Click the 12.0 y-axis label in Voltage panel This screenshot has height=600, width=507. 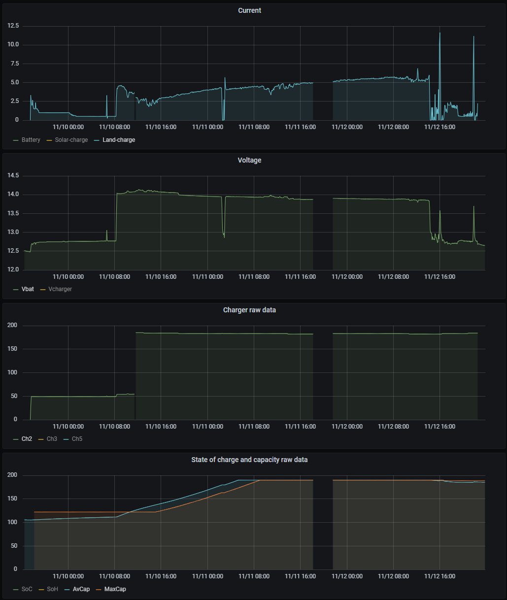pos(13,270)
